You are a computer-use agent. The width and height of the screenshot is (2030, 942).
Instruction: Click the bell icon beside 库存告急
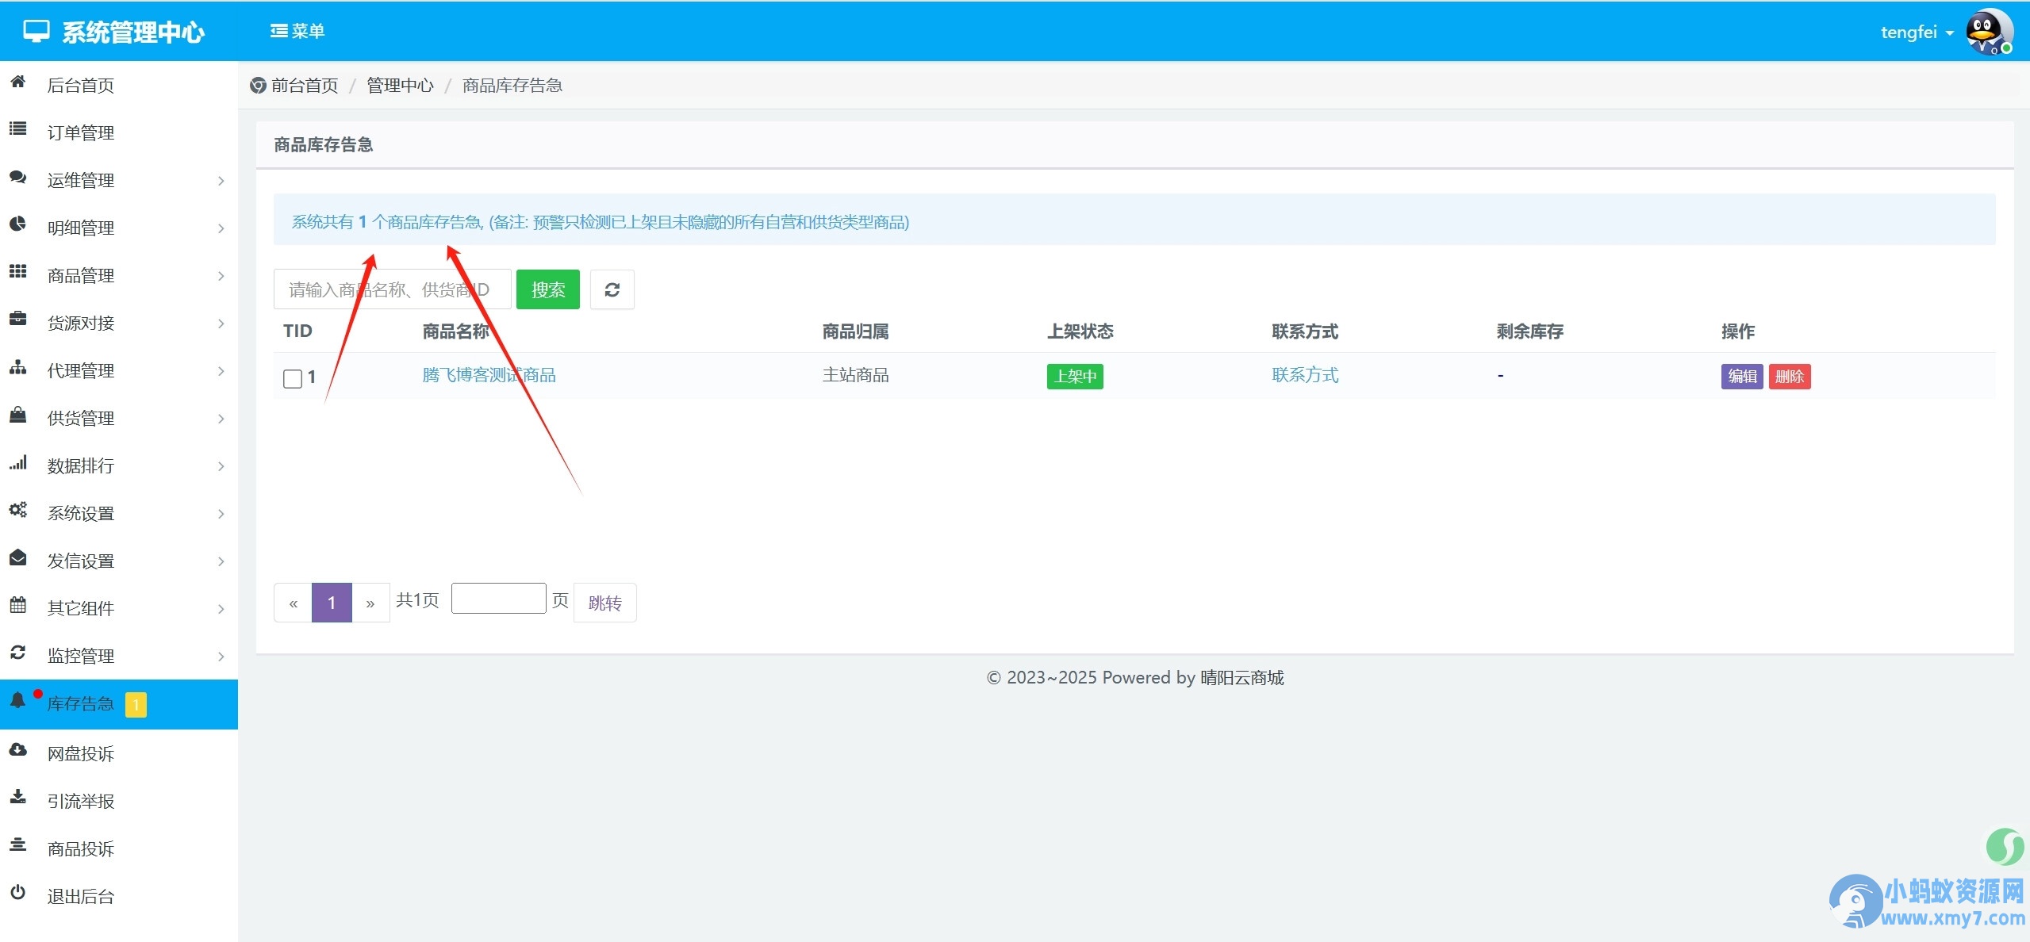click(17, 700)
